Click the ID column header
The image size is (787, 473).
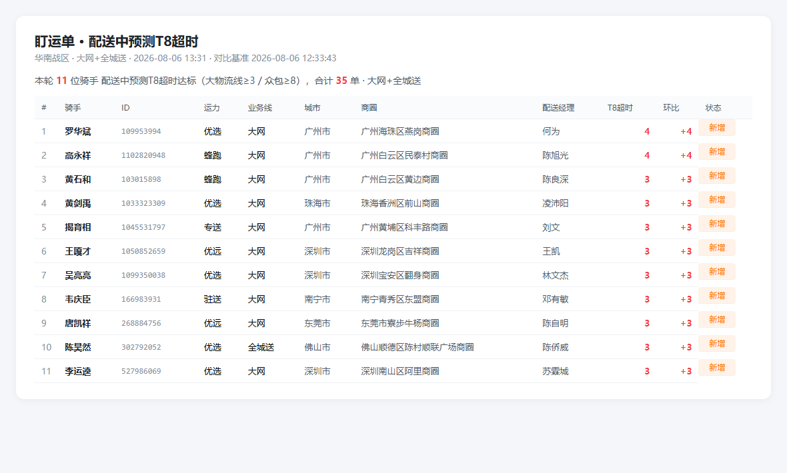click(125, 108)
